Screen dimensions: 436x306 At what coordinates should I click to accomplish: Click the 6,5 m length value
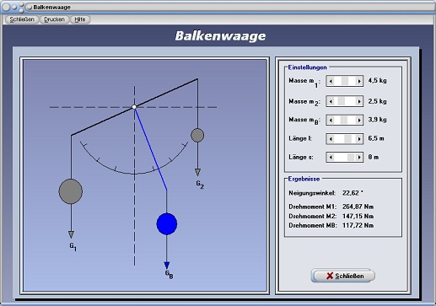pyautogui.click(x=376, y=138)
